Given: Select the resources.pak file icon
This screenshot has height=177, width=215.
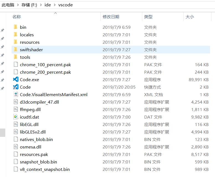Looking at the screenshot, I should click(16, 154).
